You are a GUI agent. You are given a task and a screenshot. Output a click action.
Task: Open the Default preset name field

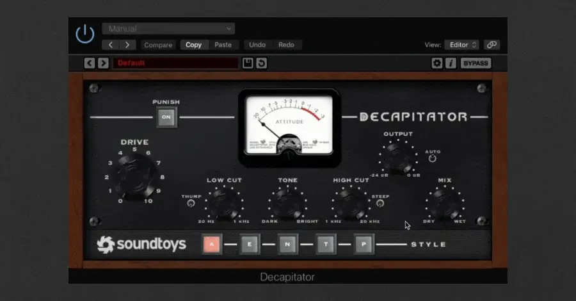coord(175,63)
